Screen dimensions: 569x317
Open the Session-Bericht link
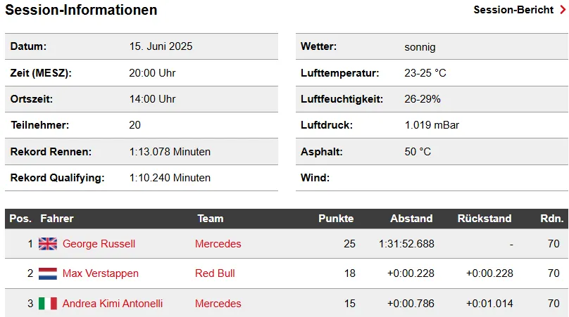coord(513,10)
